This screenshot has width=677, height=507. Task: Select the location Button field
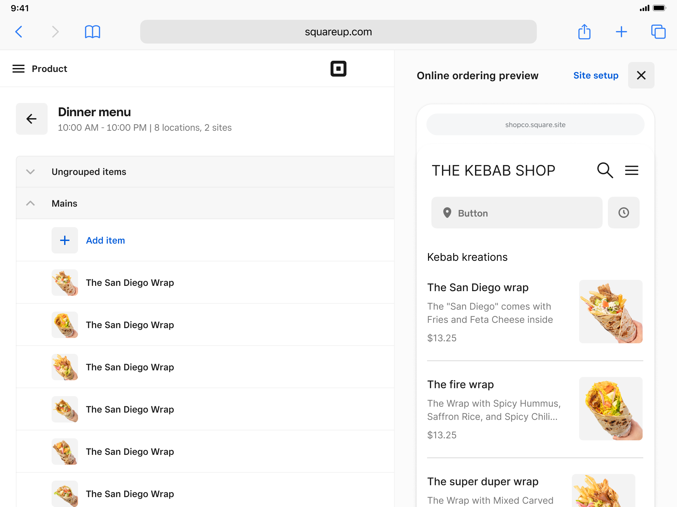tap(517, 213)
